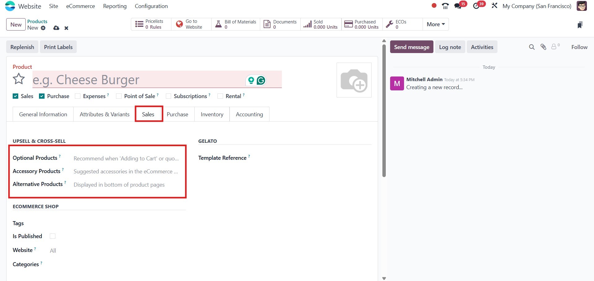The width and height of the screenshot is (594, 281).
Task: Discard changes with the X icon
Action: 66,28
